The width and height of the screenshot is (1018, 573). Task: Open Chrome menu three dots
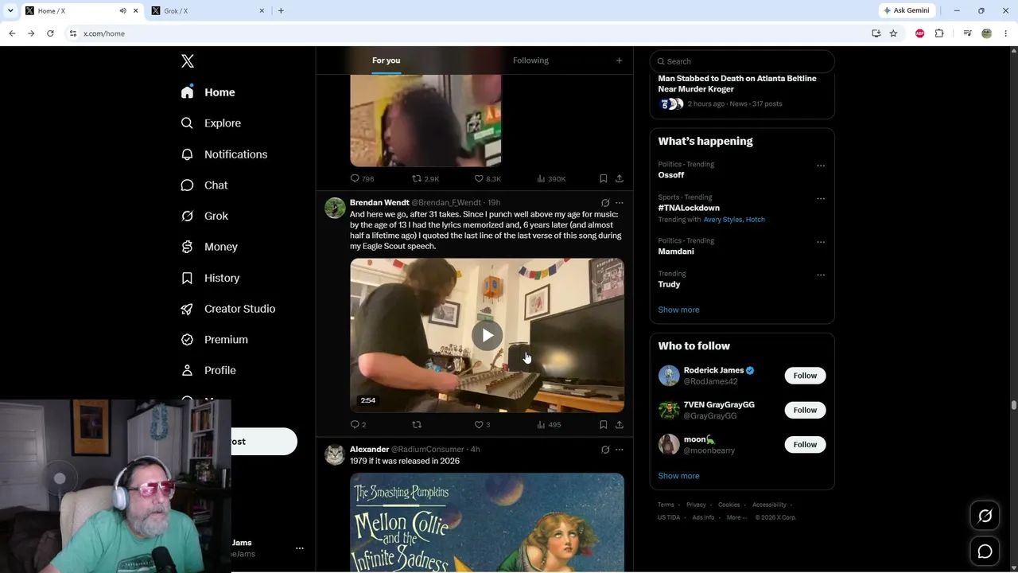coord(1006,33)
